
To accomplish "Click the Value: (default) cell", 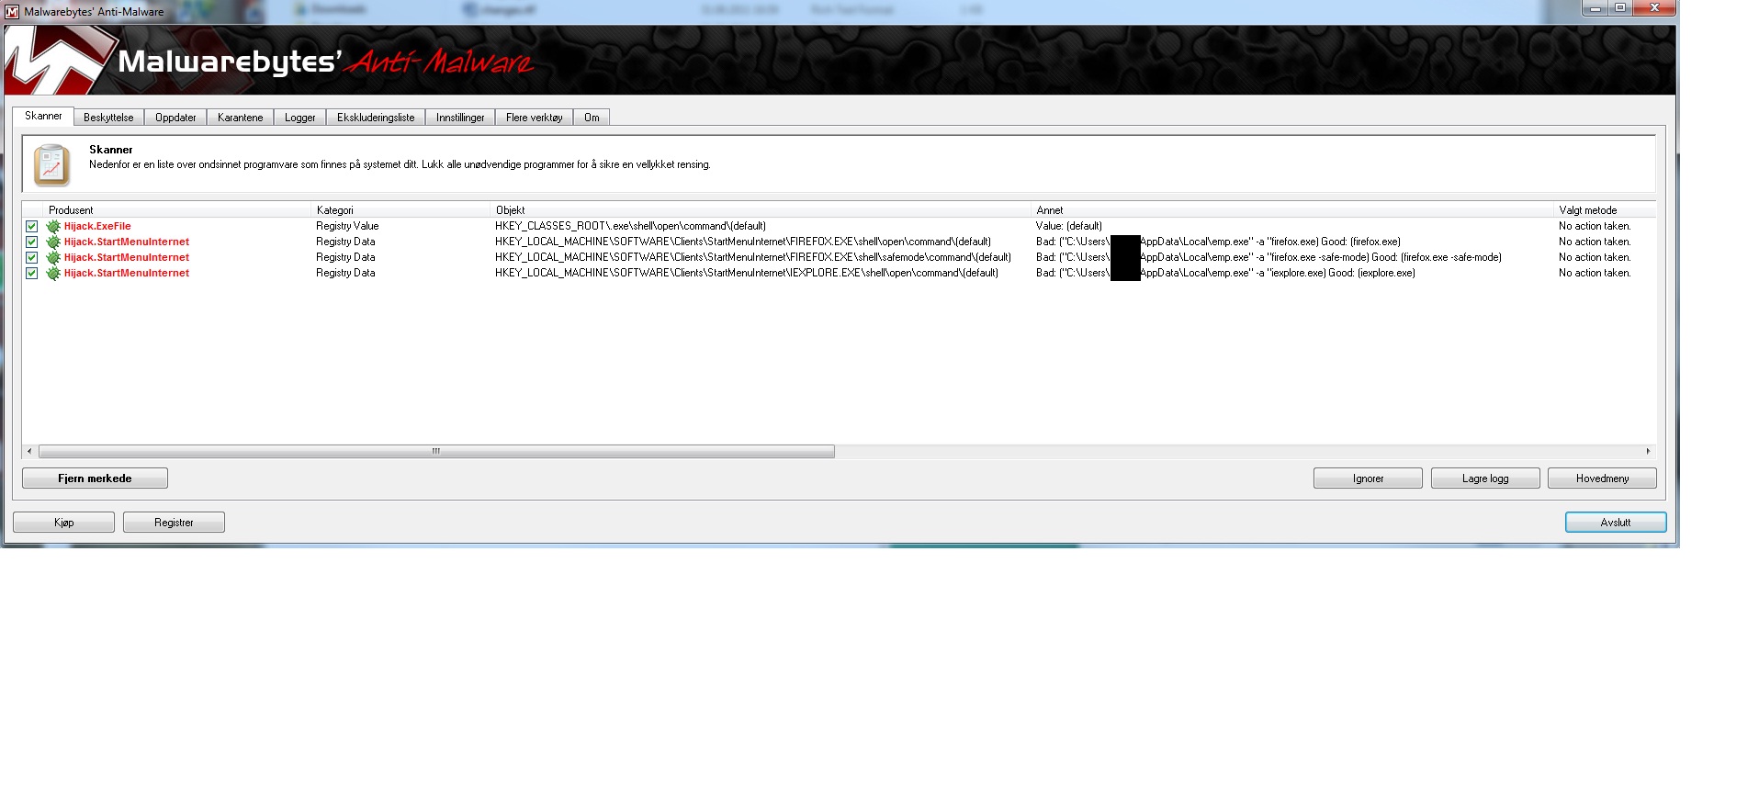I will [x=1069, y=226].
